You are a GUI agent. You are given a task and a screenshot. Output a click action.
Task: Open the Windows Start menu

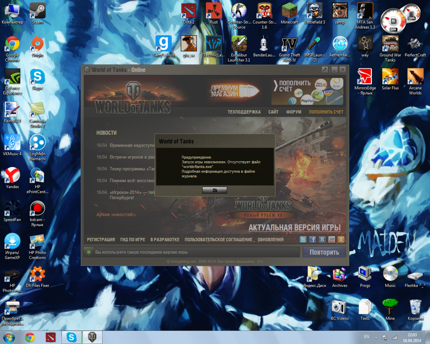pyautogui.click(x=9, y=337)
